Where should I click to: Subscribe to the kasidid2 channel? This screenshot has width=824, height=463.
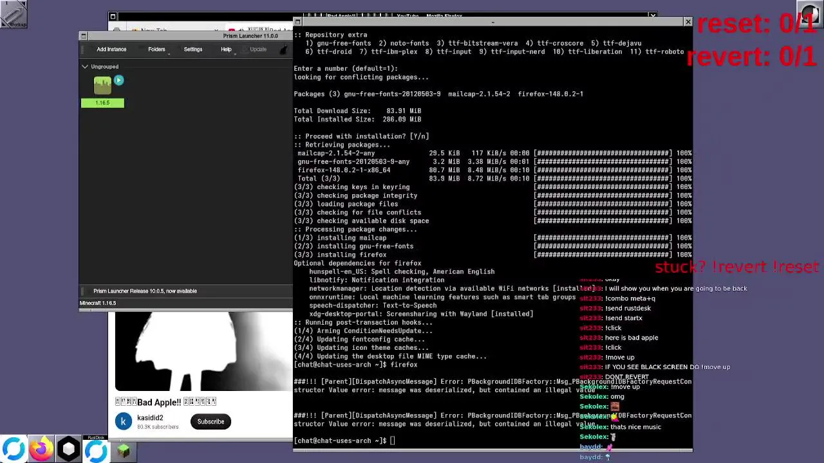click(x=211, y=422)
